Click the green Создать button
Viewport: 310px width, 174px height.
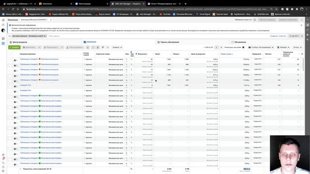coord(14,47)
